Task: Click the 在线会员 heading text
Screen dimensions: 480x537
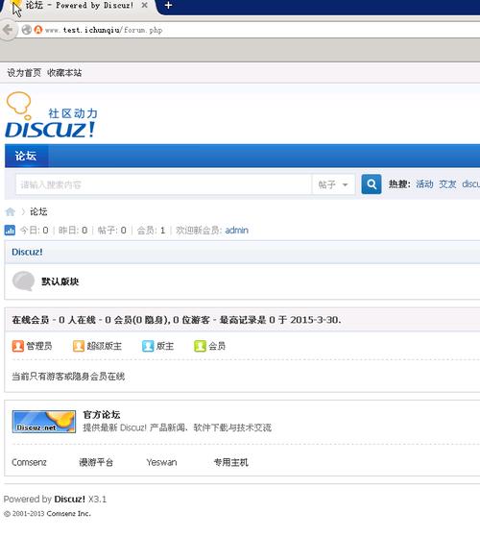Action: click(31, 320)
